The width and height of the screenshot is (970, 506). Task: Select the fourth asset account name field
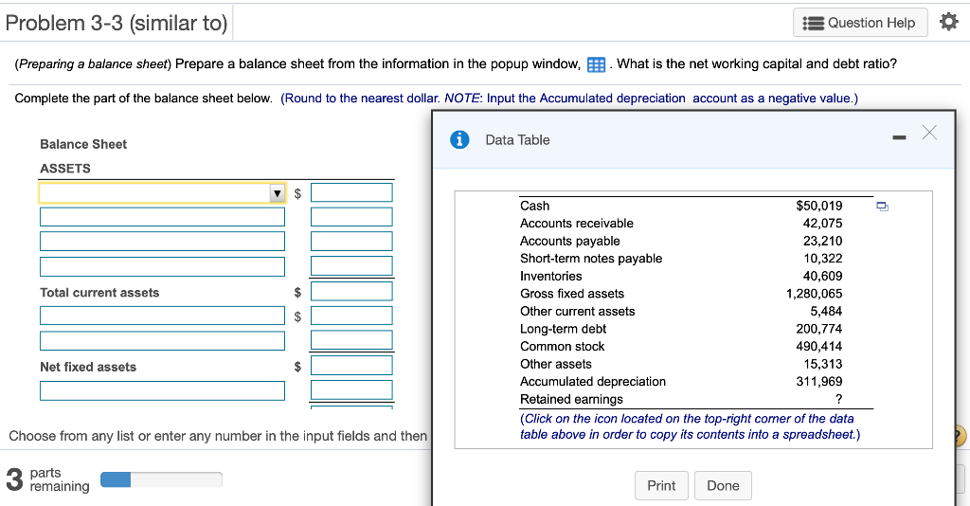(162, 266)
